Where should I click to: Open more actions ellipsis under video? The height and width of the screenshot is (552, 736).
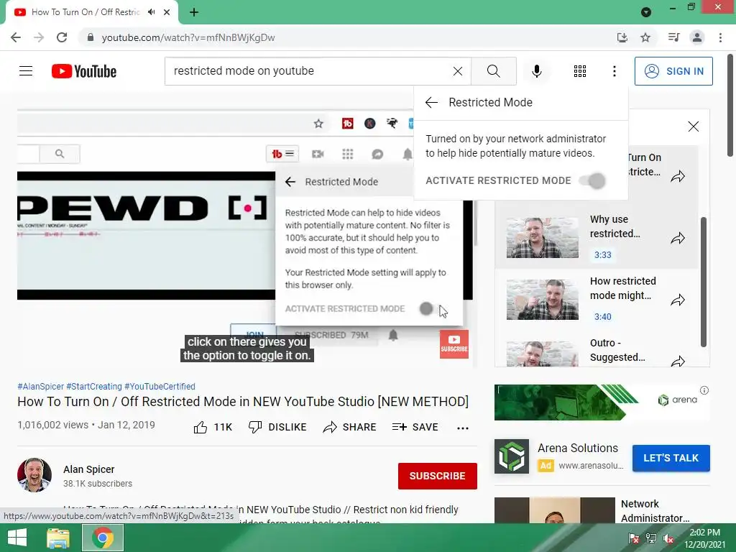point(463,428)
